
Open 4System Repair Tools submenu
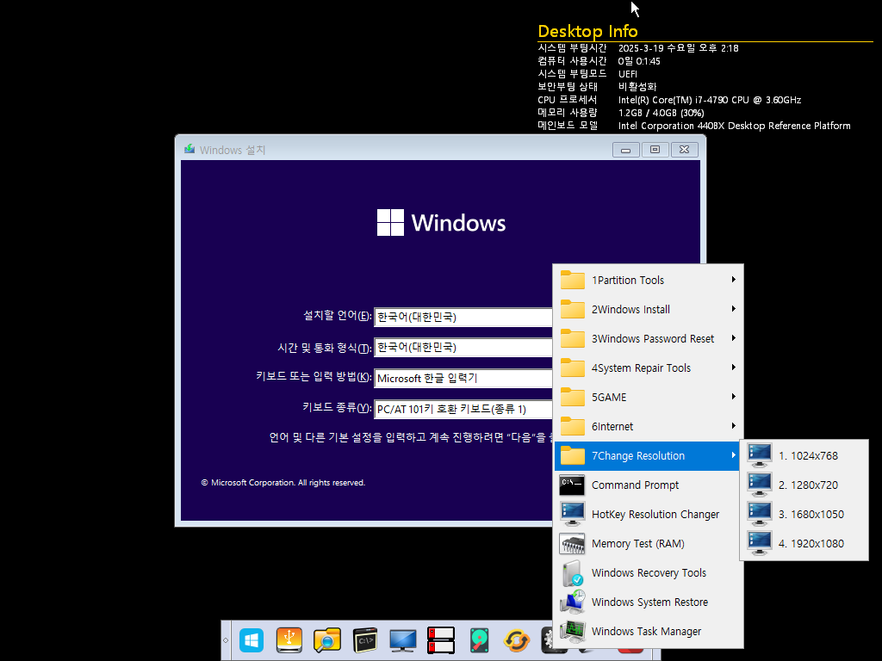point(649,368)
